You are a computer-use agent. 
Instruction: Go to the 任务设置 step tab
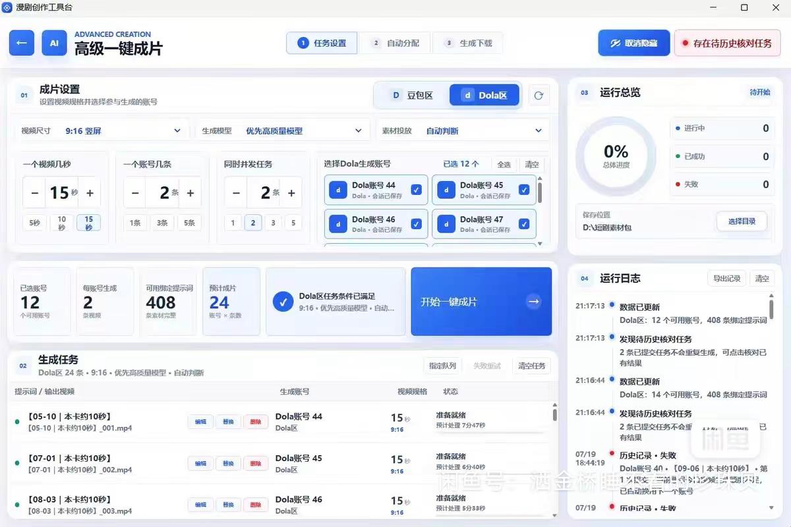322,43
